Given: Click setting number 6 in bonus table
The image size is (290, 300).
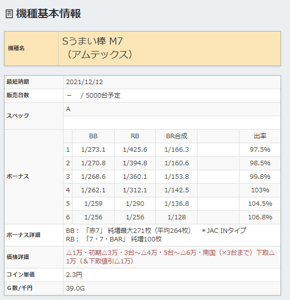Looking at the screenshot, I should (x=68, y=217).
